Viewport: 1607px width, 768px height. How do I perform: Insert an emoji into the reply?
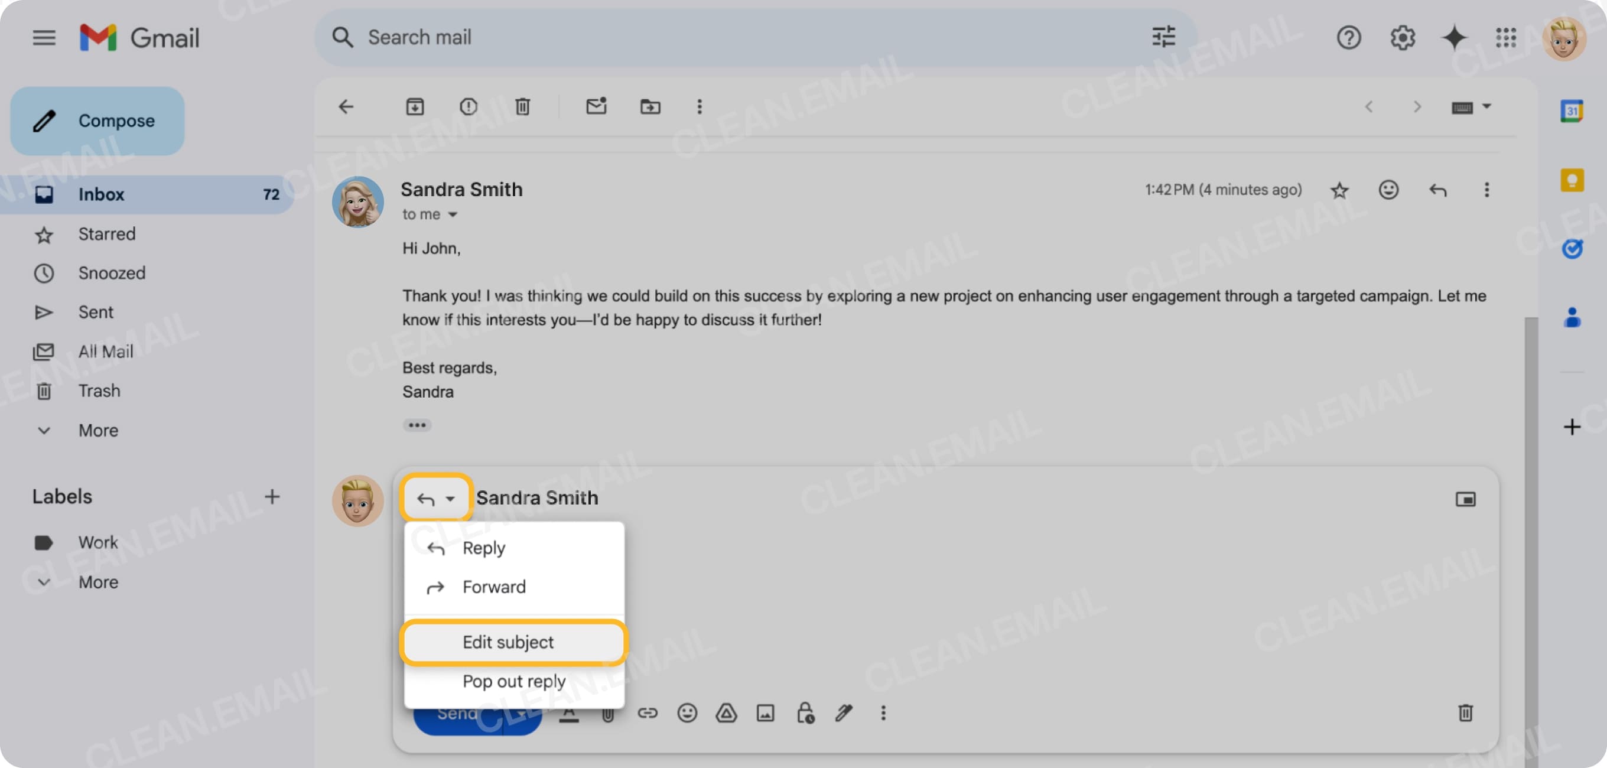[688, 713]
